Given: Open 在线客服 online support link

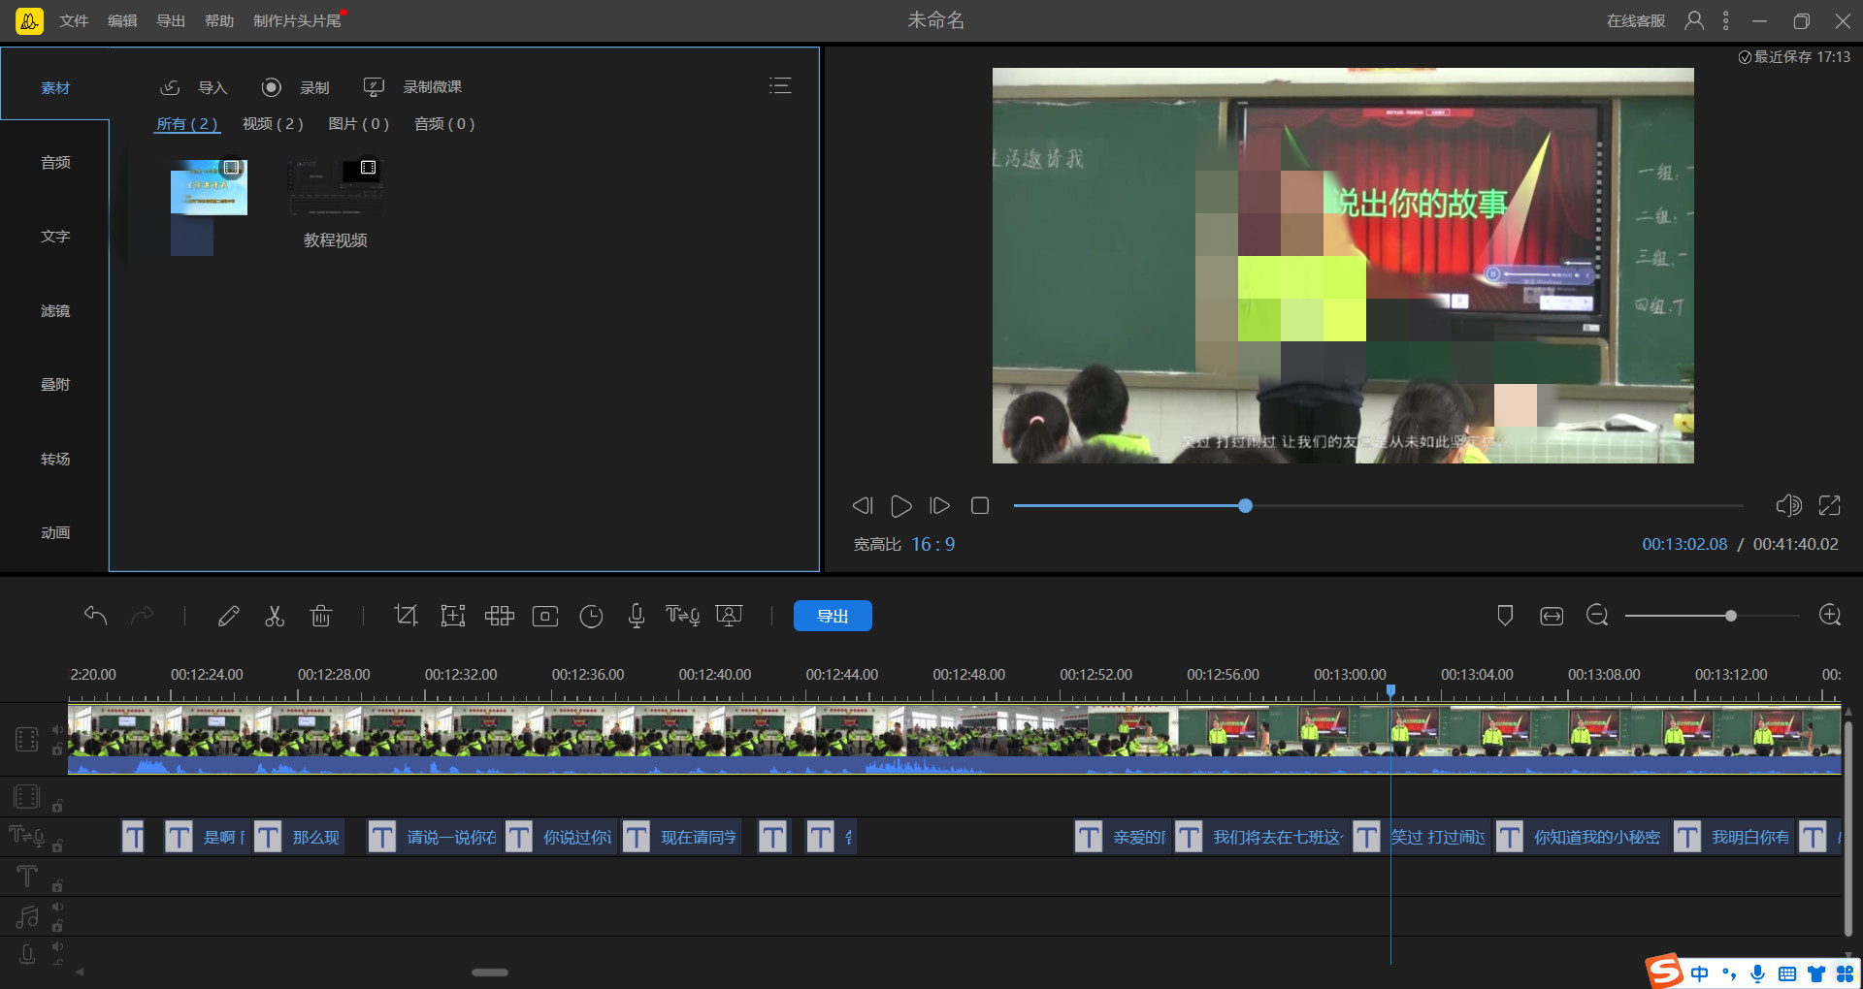Looking at the screenshot, I should 1636,20.
